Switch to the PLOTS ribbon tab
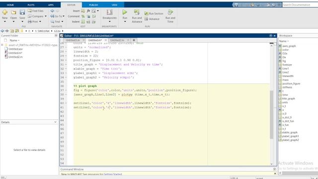This screenshot has height=179, width=318. coord(31,5)
